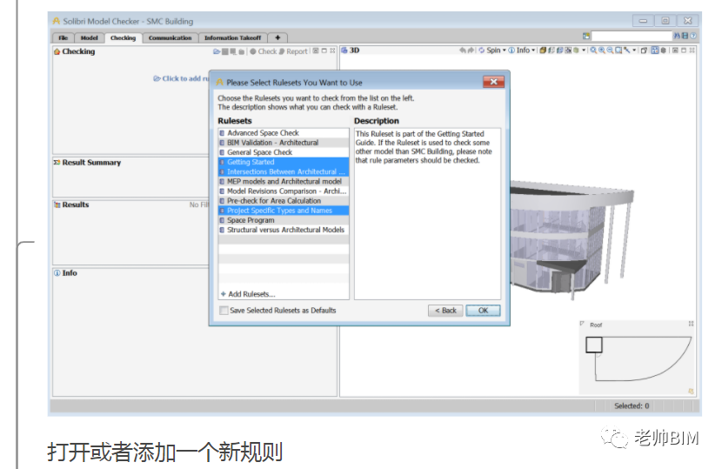722x469 pixels.
Task: Click the zoom to window icon
Action: point(618,50)
